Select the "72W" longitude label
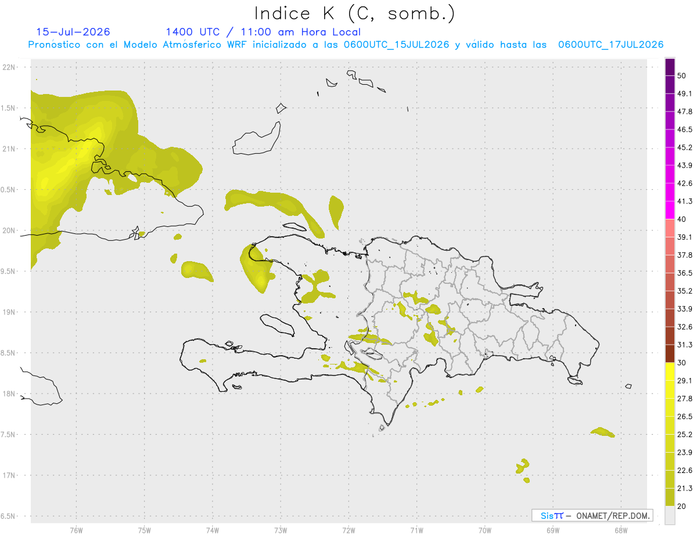697x538 pixels. pyautogui.click(x=348, y=530)
